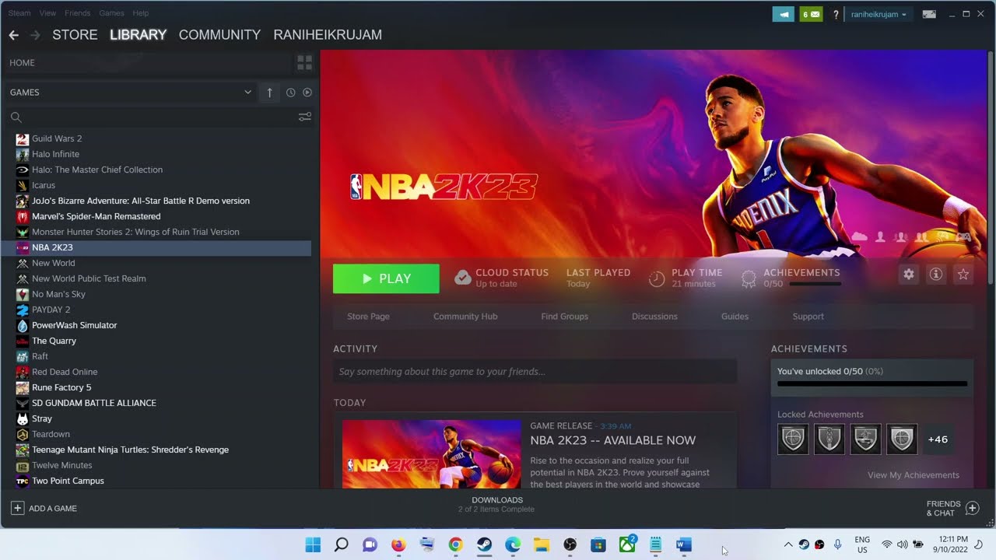The image size is (996, 560).
Task: Open File Explorer from the taskbar
Action: (541, 545)
